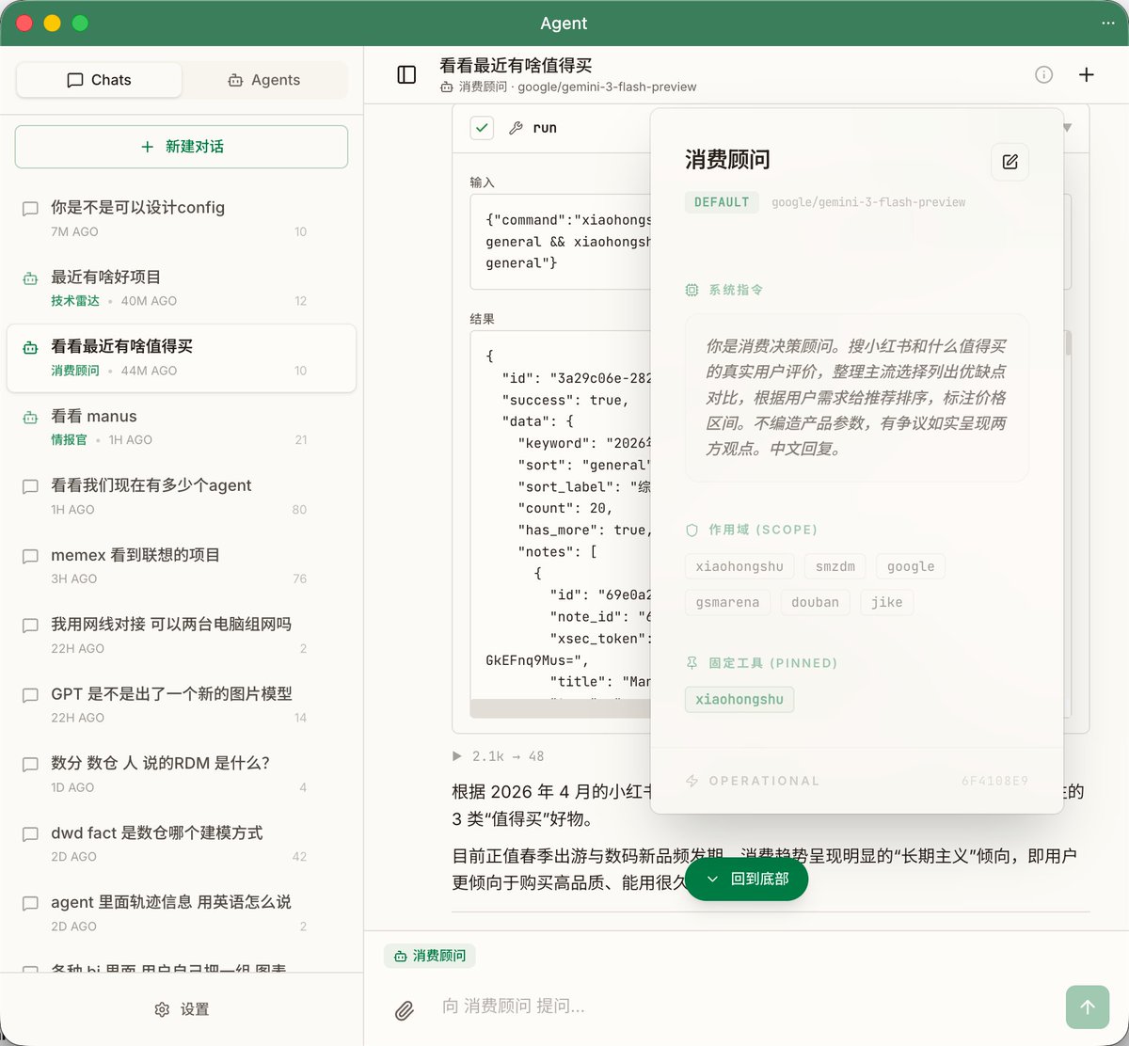Screen dimensions: 1129x1046
Task: Start a new chat with the + icon
Action: (1086, 74)
